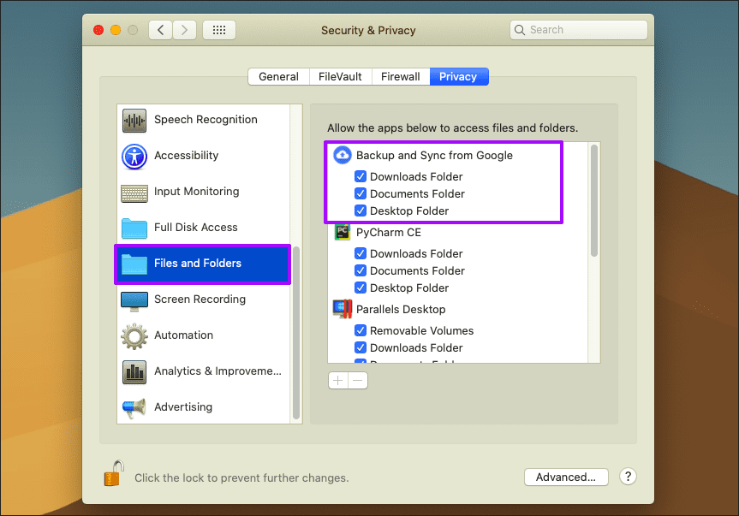
Task: Select Accessibility in the sidebar
Action: click(x=204, y=157)
